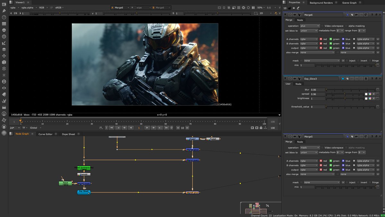Select the Exp_Glow3 node in graph
The image size is (385, 217).
point(84,192)
